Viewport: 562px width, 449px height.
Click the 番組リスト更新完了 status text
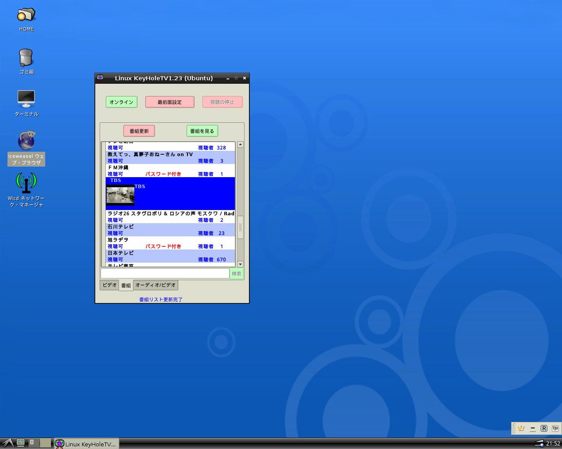[x=161, y=299]
